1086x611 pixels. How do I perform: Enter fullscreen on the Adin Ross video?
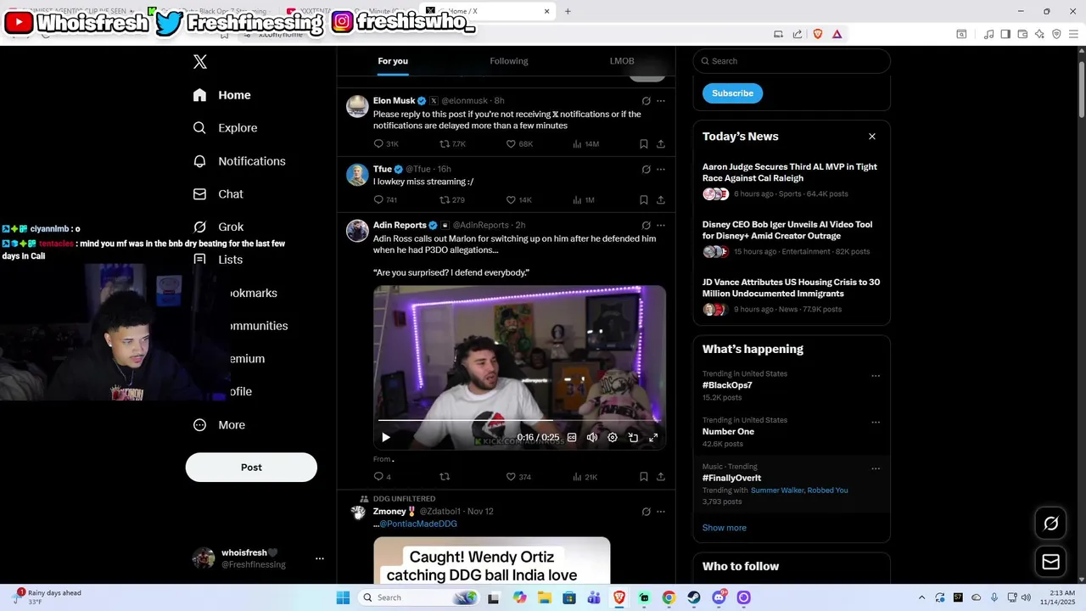tap(653, 438)
